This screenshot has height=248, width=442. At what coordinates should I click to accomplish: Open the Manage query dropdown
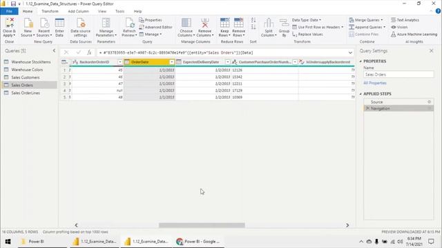coord(151,34)
